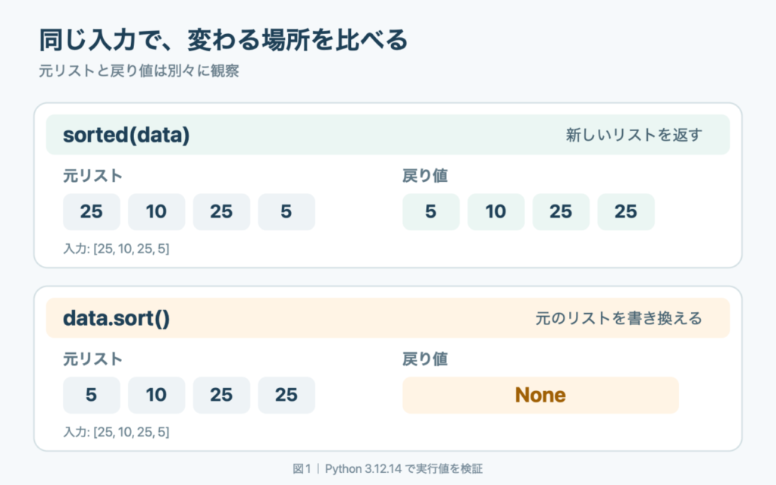Click the 戻り値 label in data.sort() card
Image resolution: width=776 pixels, height=485 pixels.
click(425, 359)
